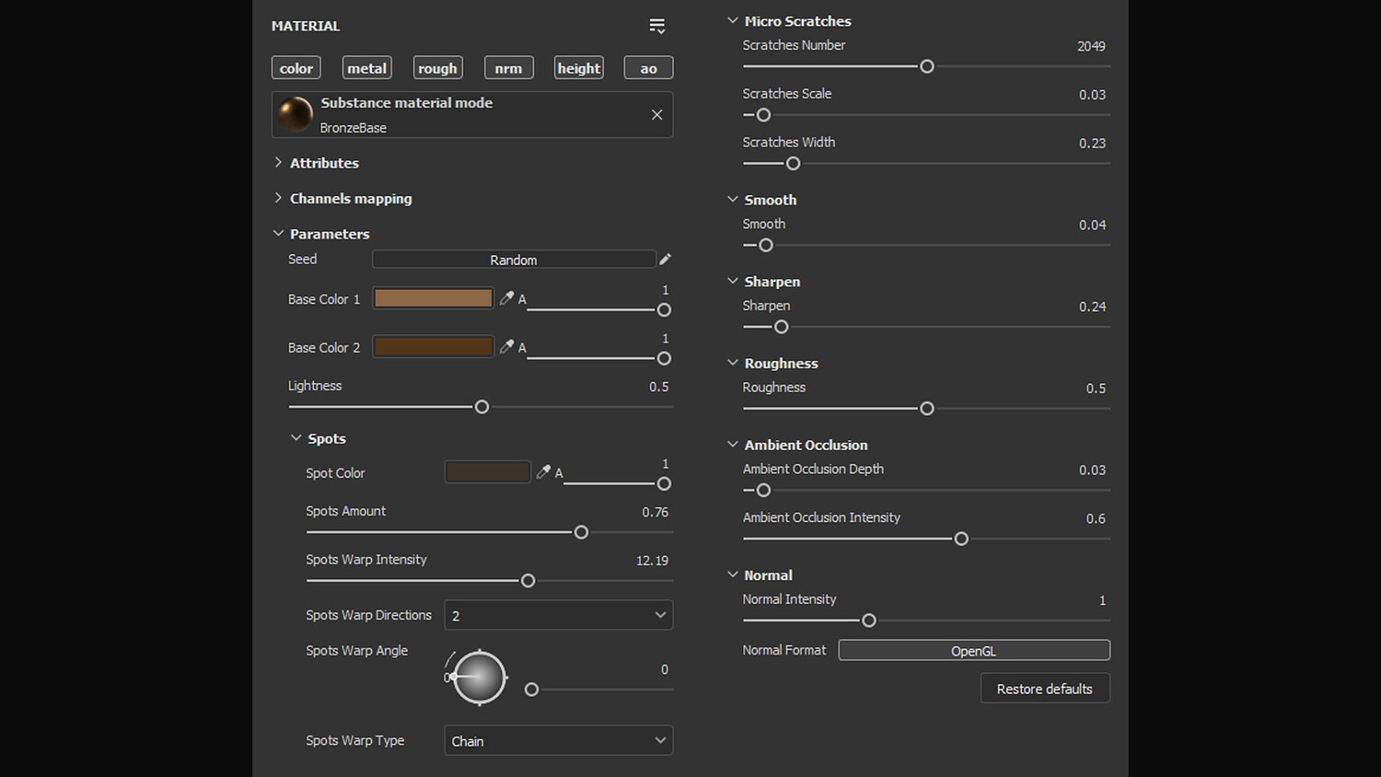Collapse the Micro Scratches section
Screen dimensions: 1381x777
coord(733,21)
